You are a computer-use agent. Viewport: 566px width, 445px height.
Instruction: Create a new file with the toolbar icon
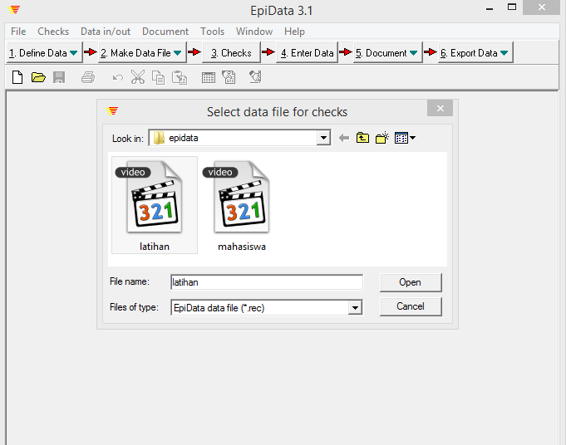pos(17,77)
